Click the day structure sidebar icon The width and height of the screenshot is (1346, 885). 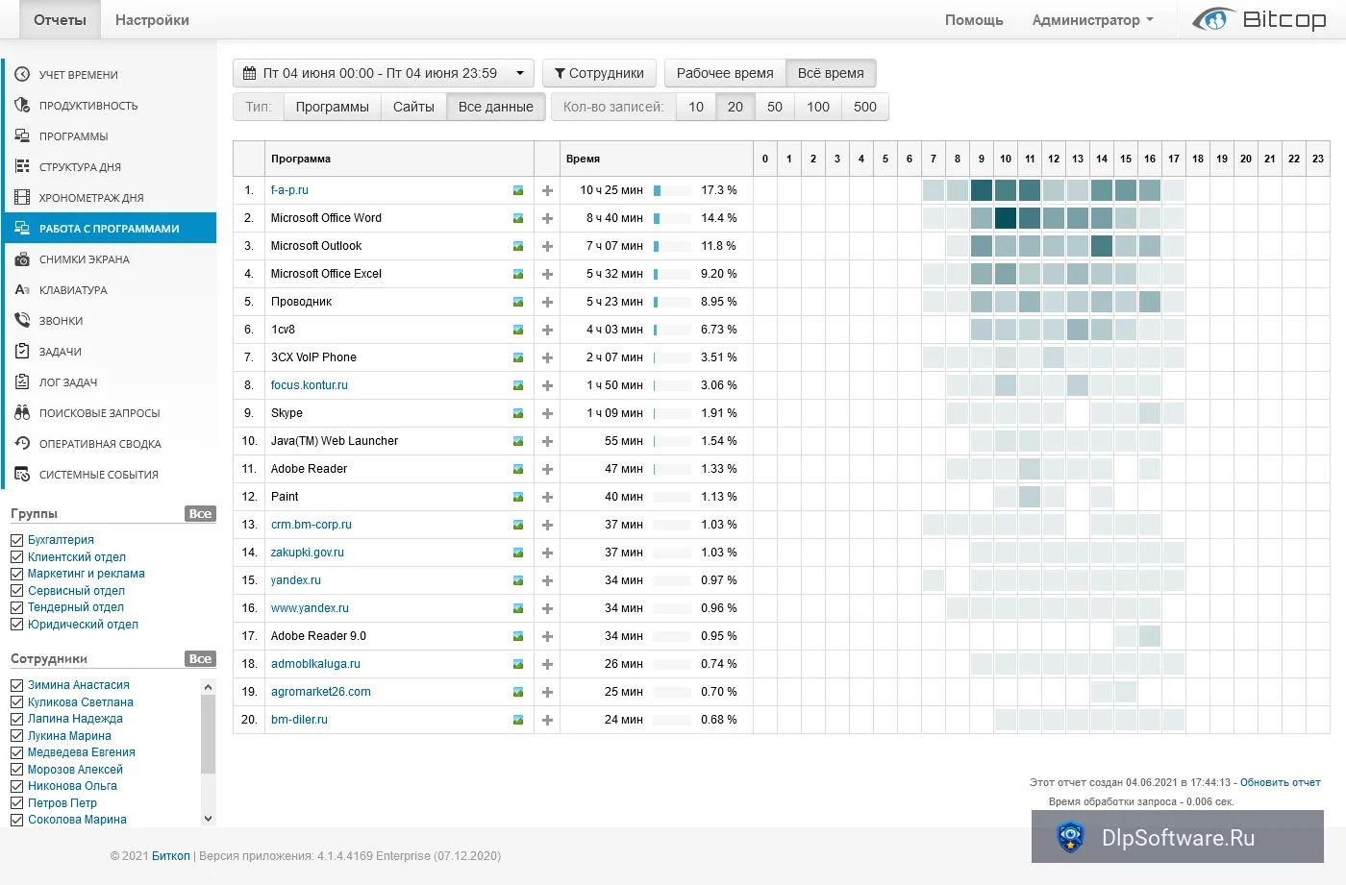[22, 167]
